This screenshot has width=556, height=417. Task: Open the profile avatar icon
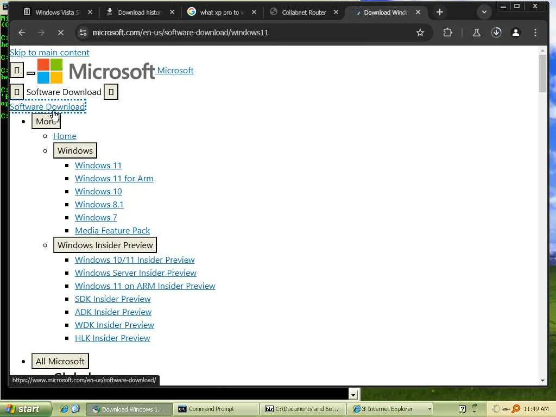(x=516, y=33)
